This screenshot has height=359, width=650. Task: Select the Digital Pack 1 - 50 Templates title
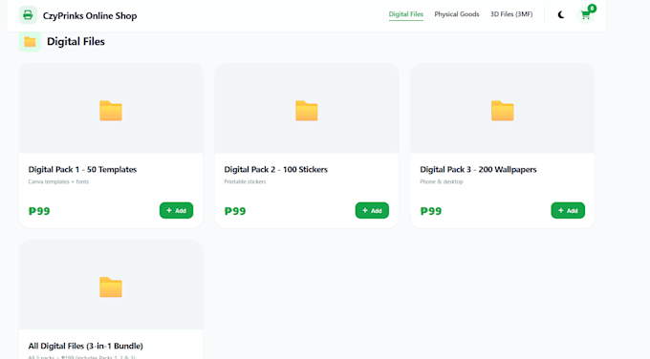(82, 169)
